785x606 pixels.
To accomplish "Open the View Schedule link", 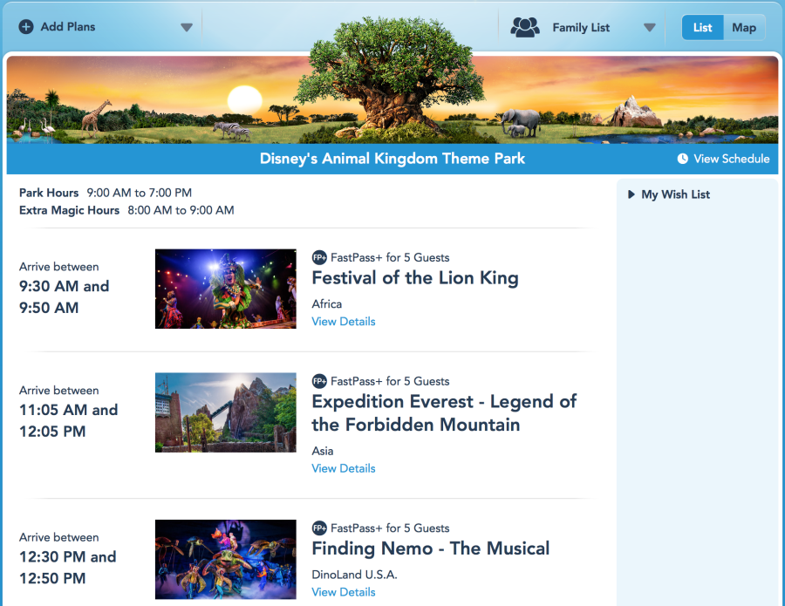I will click(732, 159).
